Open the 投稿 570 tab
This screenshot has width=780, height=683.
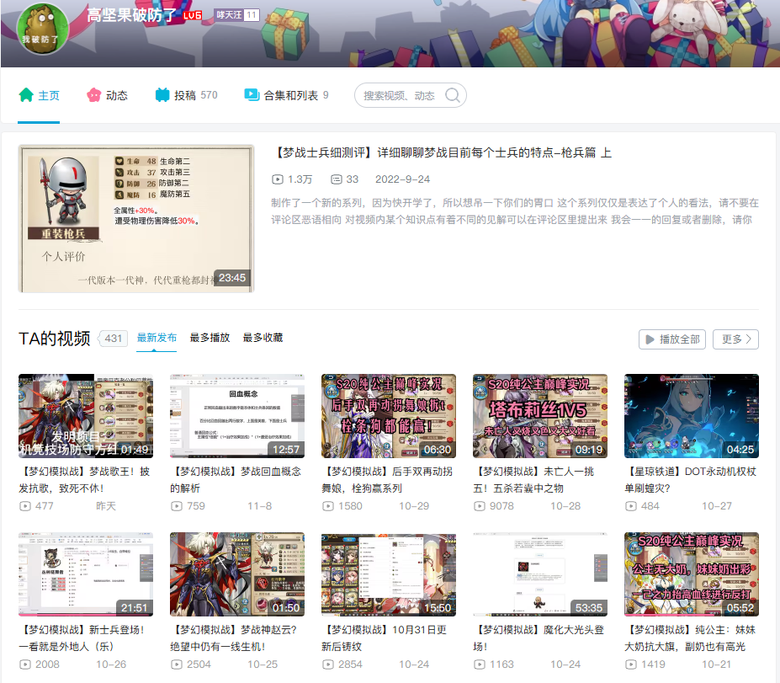pyautogui.click(x=187, y=95)
